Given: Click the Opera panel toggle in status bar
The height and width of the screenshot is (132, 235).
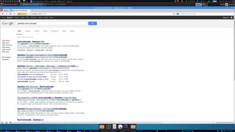Looking at the screenshot, I should (x=2, y=122).
